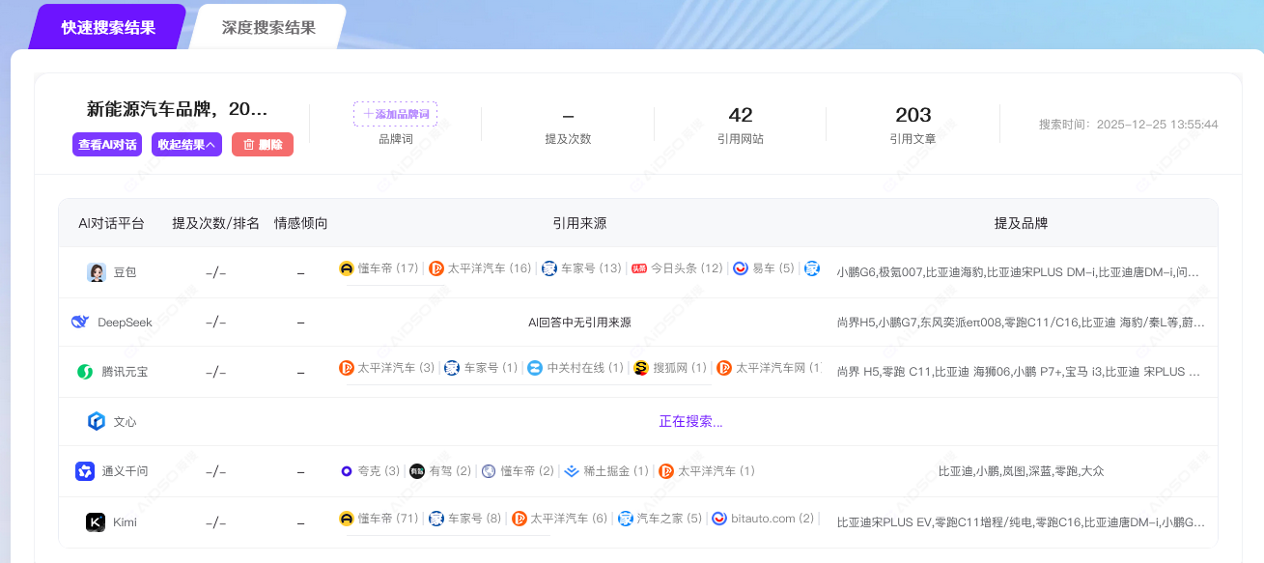Click 夸克 source icon in 通义千问 row
The image size is (1264, 563).
click(x=347, y=471)
